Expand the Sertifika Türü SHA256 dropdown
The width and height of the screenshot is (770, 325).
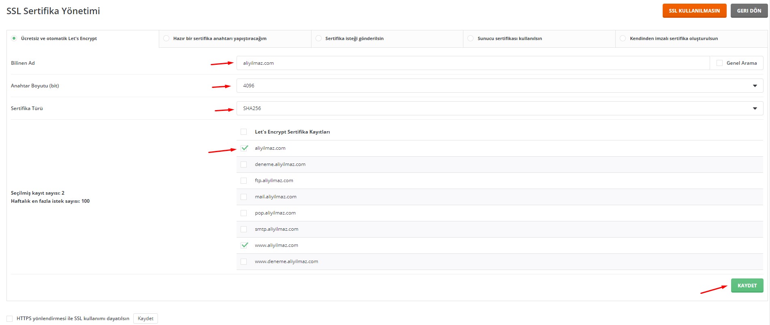499,108
